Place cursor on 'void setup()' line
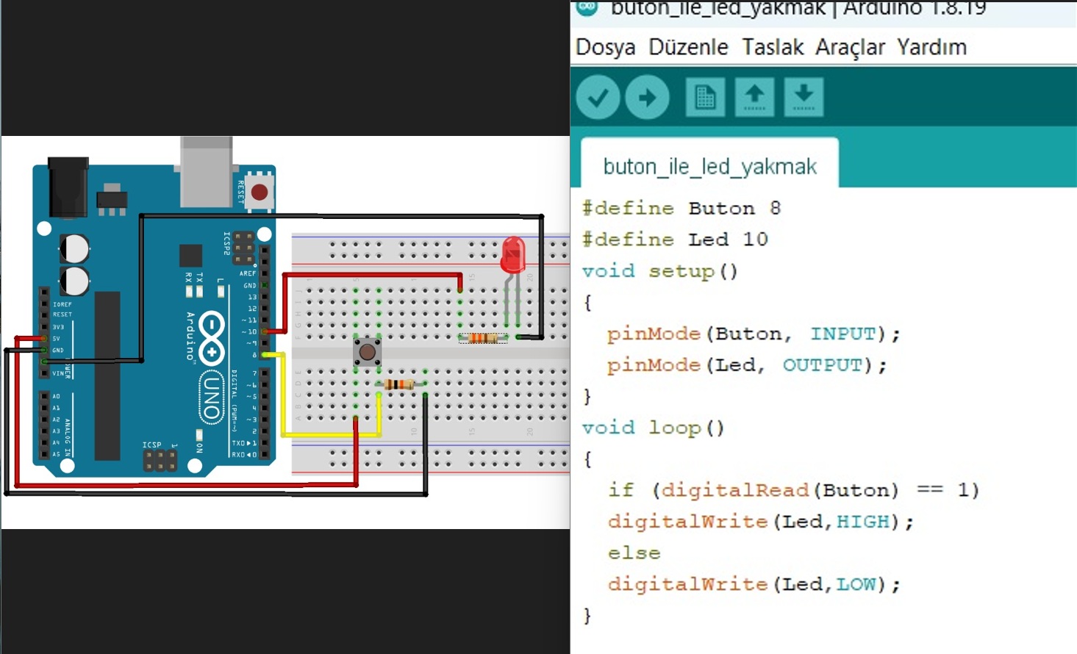 point(659,271)
